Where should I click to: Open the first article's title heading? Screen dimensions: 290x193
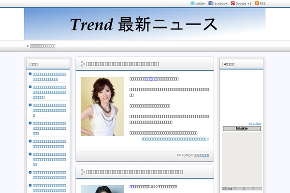click(x=122, y=64)
